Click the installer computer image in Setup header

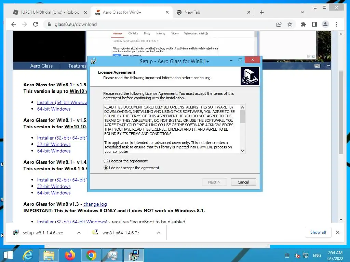(250, 76)
